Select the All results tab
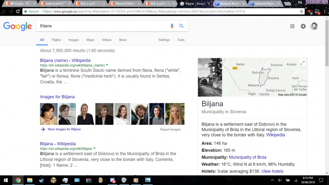This screenshot has width=329, height=185. tap(42, 40)
